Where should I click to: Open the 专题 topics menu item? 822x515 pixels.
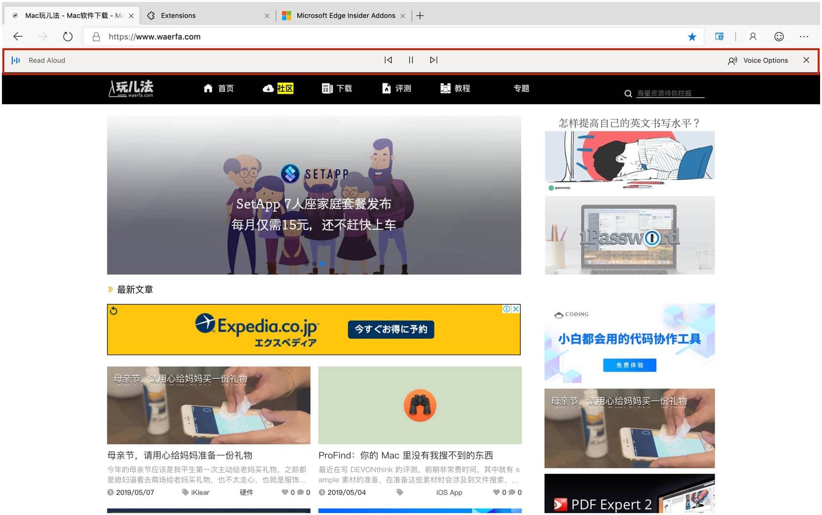(521, 88)
